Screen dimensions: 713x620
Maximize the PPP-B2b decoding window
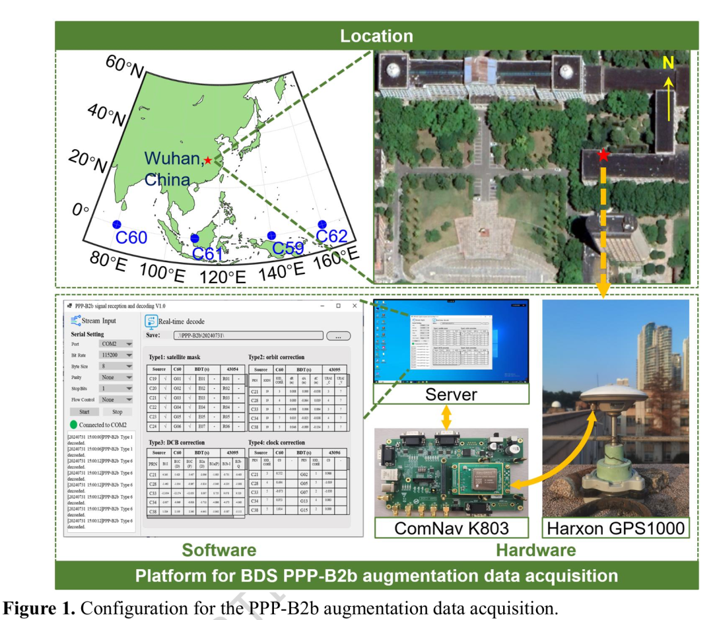[338, 306]
